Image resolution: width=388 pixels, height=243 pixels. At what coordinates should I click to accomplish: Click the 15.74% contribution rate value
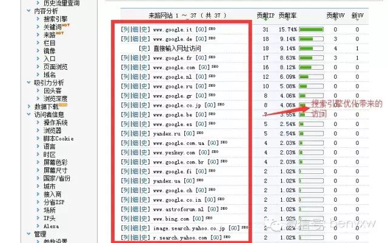click(287, 30)
